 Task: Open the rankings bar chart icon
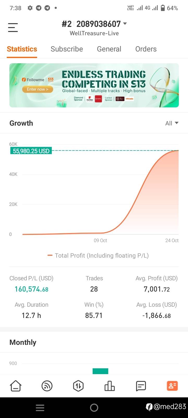pos(110,386)
